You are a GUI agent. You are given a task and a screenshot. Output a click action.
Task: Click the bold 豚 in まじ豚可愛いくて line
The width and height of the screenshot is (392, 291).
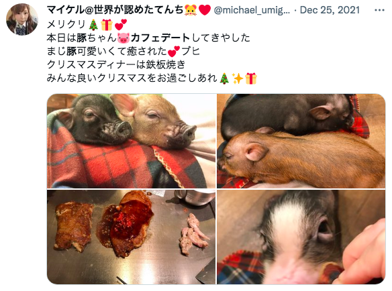[x=72, y=52]
